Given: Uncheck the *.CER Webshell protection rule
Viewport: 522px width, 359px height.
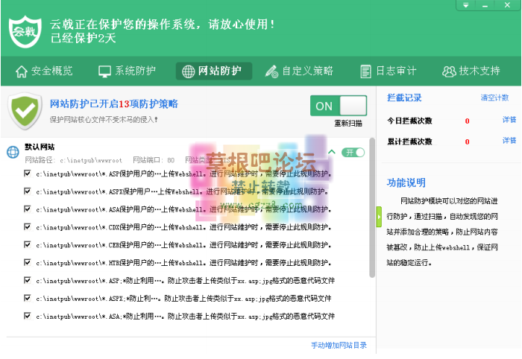Looking at the screenshot, I should (28, 245).
